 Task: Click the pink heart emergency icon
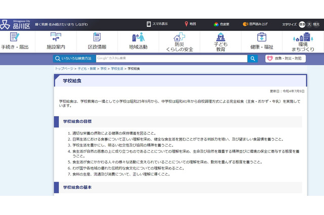click(x=270, y=59)
